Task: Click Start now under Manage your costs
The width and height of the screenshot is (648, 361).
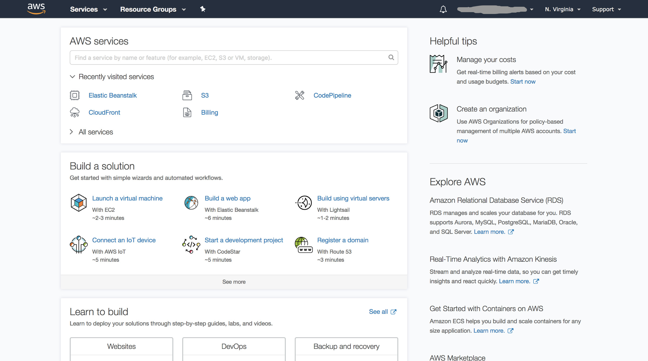Action: click(523, 81)
